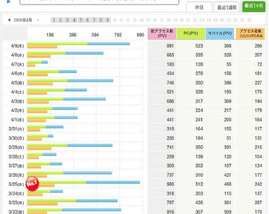
Task: Click the pink 総アクセス数(PV) column header
Action: 162,34
